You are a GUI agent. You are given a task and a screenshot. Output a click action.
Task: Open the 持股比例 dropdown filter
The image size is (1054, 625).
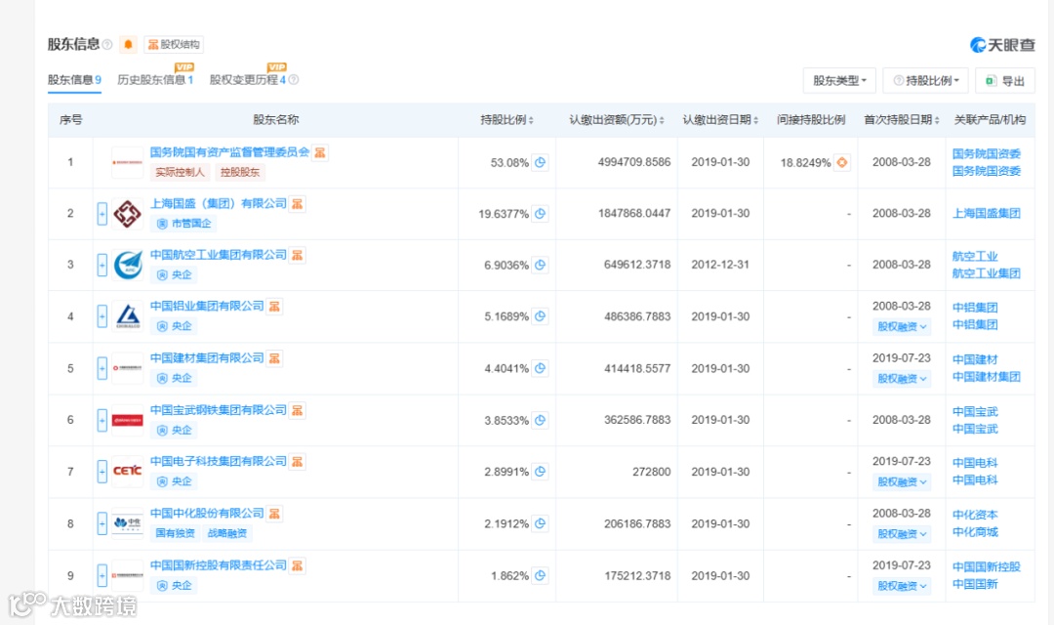[925, 81]
